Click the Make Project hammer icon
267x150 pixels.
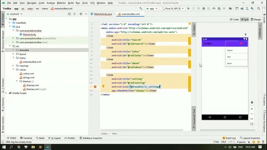click(141, 8)
